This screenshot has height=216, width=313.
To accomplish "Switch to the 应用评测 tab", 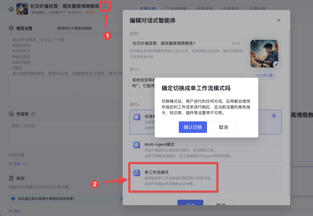I will pos(205,9).
